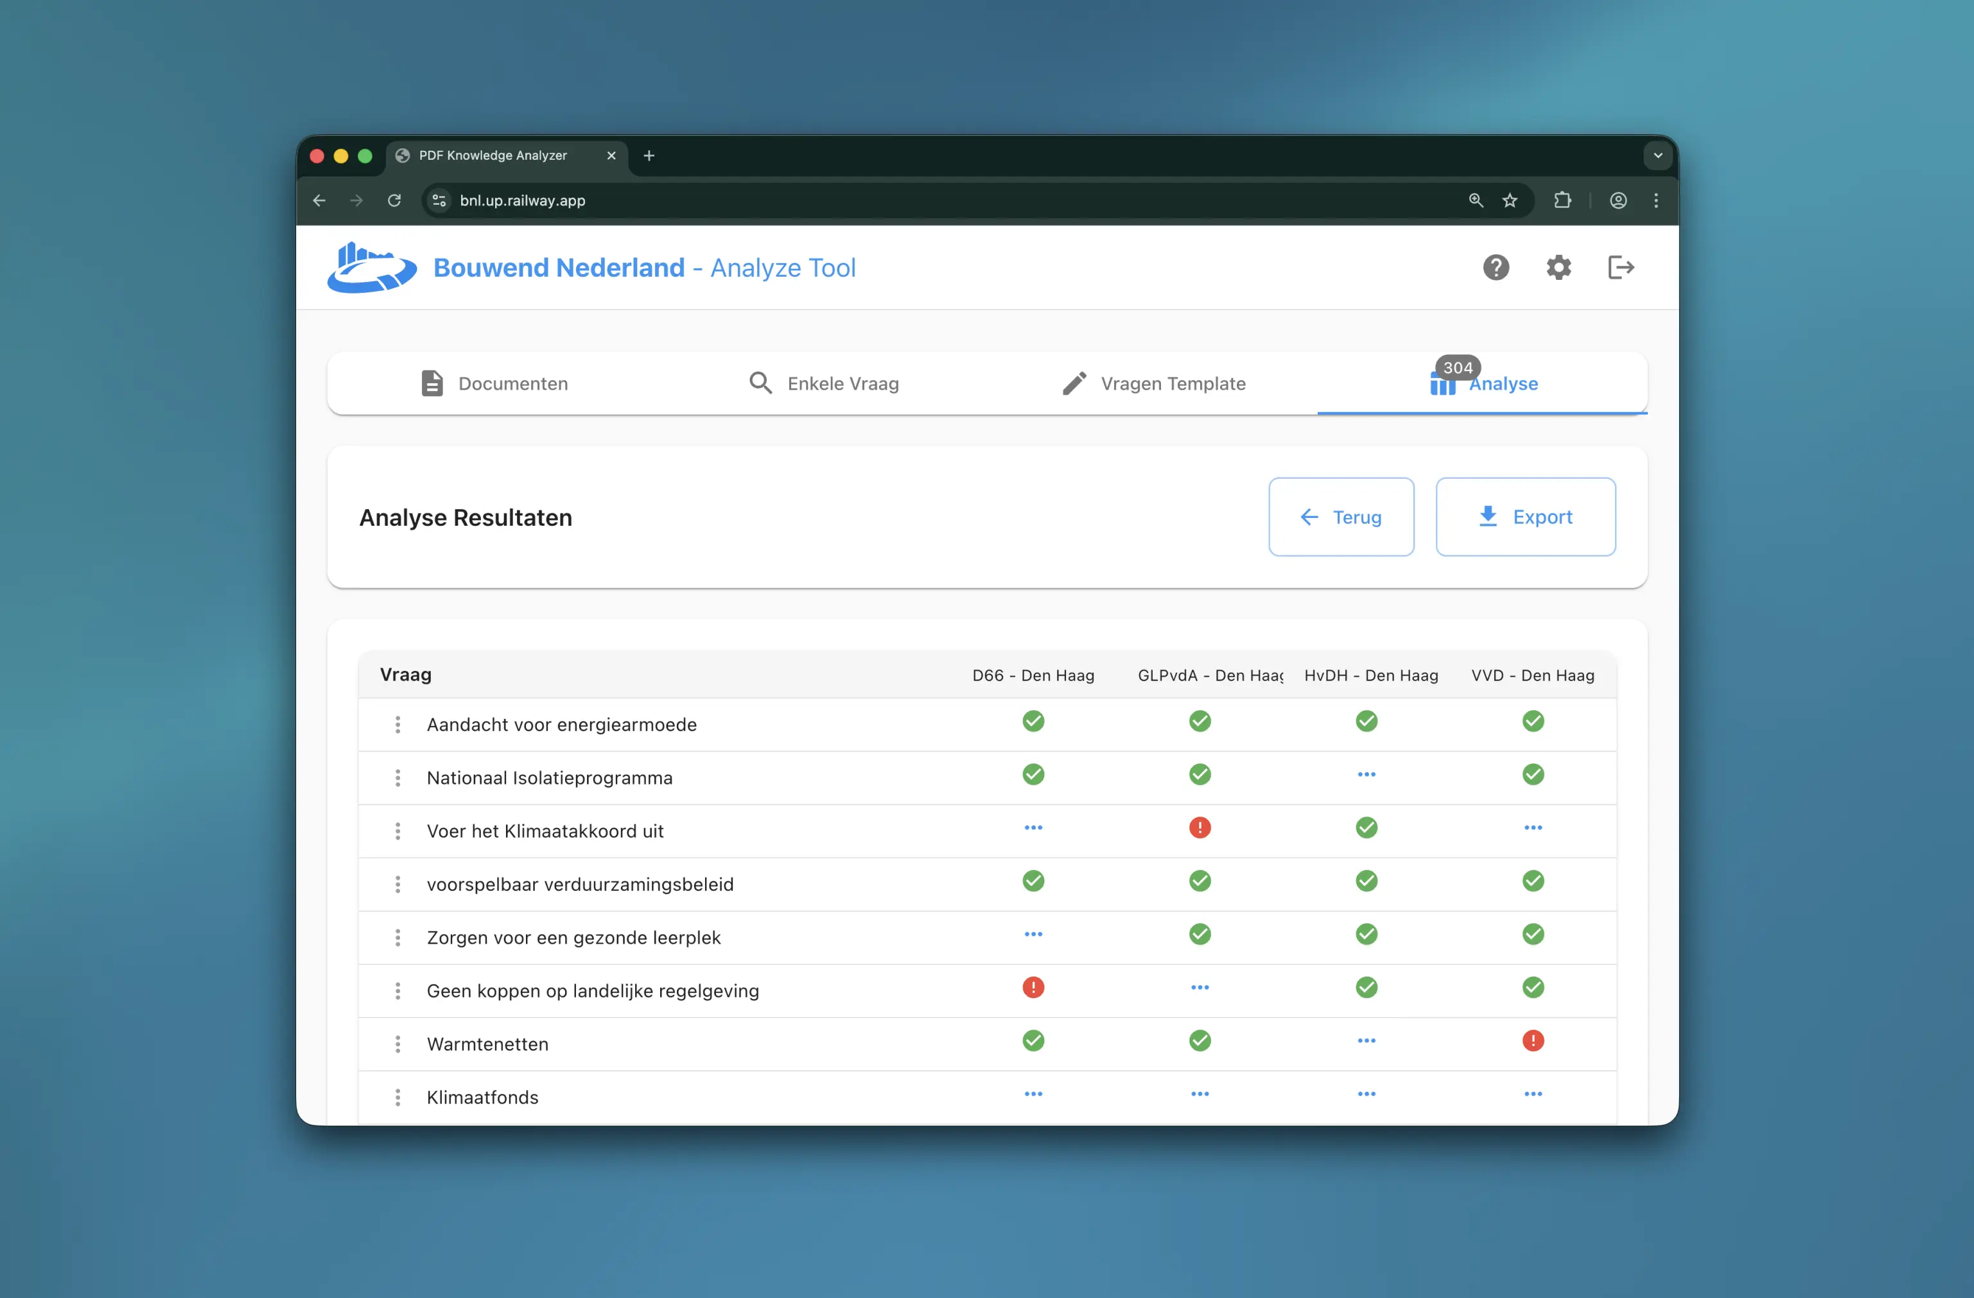Click green checkmark for Aandacht voor energiearmoede D66
Viewport: 1974px width, 1298px height.
[x=1033, y=721]
